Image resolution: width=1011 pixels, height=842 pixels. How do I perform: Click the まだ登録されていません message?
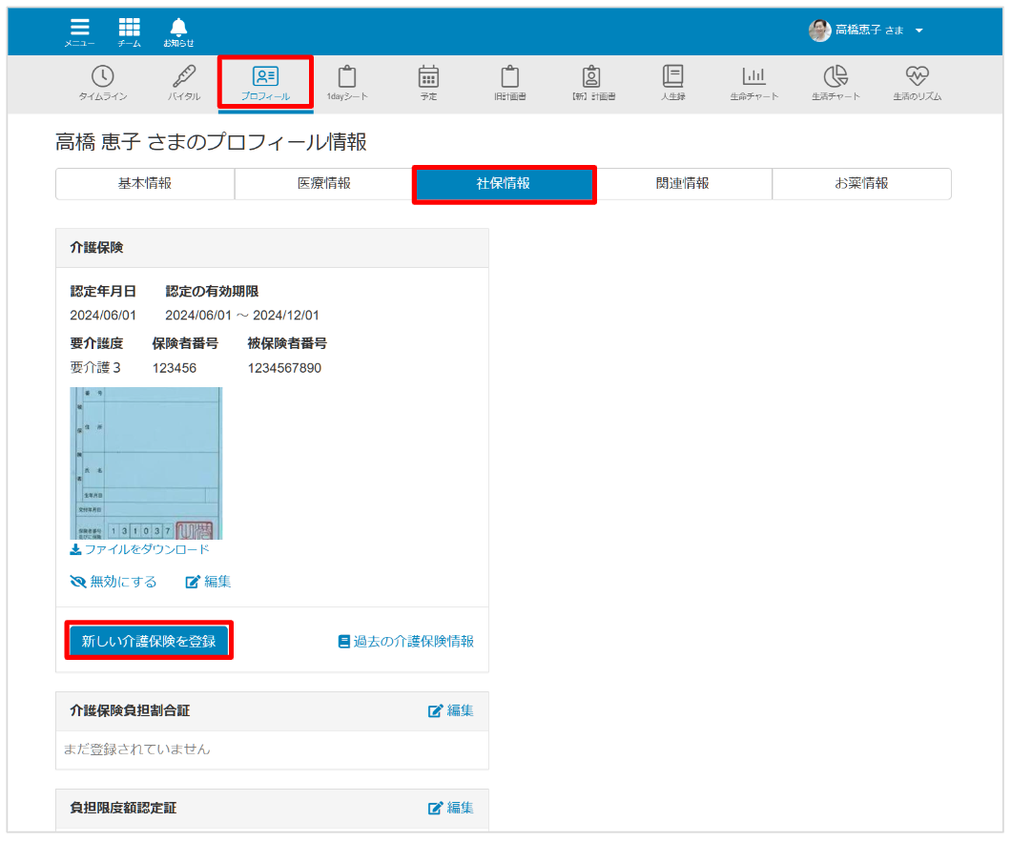[136, 750]
